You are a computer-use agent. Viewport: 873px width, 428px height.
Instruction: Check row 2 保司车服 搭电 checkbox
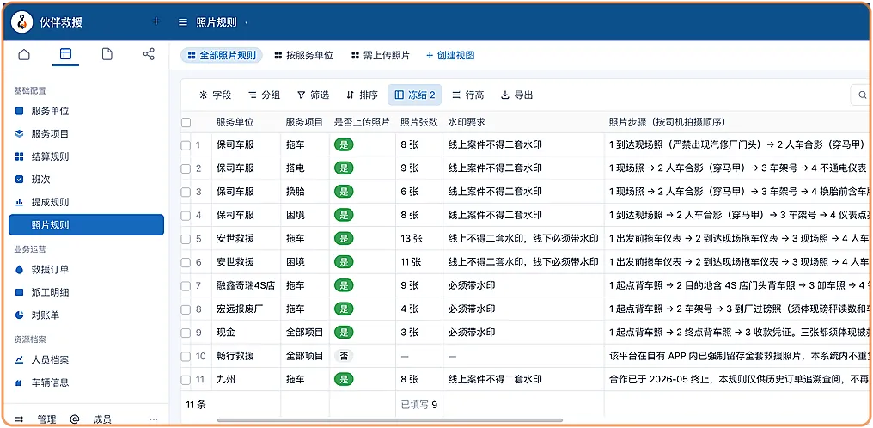[x=186, y=168]
